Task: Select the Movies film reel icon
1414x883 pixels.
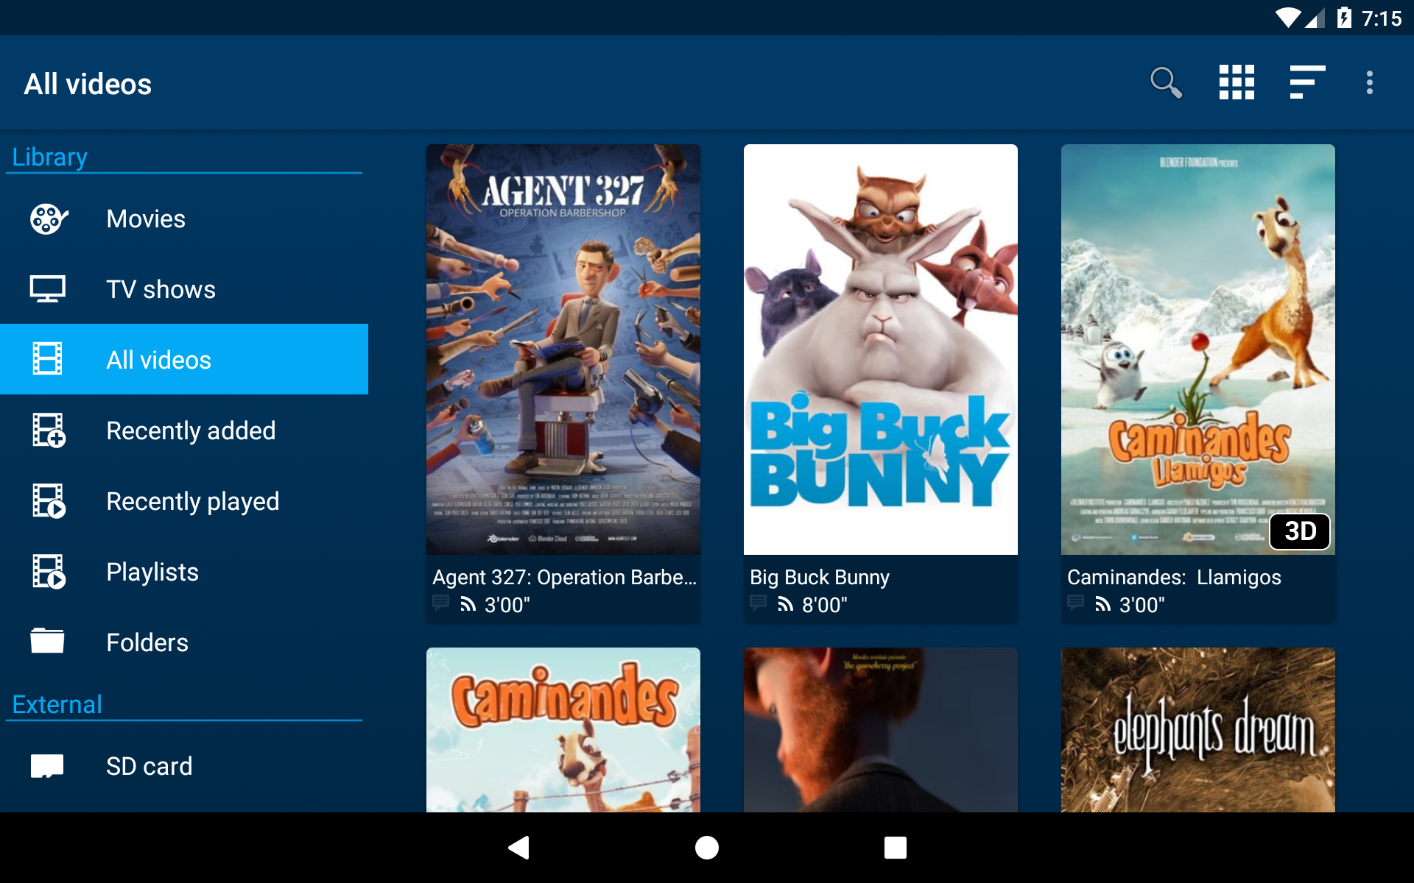Action: (x=48, y=219)
